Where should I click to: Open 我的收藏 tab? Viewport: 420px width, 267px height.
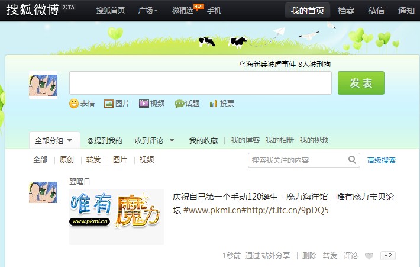pyautogui.click(x=203, y=141)
